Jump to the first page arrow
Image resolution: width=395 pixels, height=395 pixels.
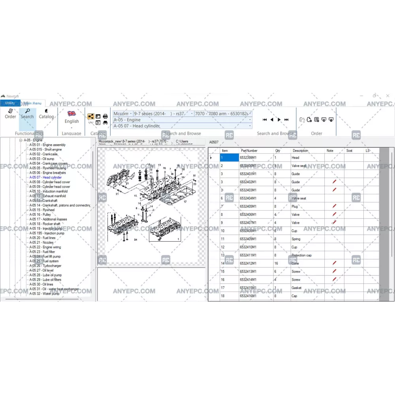(x=265, y=120)
